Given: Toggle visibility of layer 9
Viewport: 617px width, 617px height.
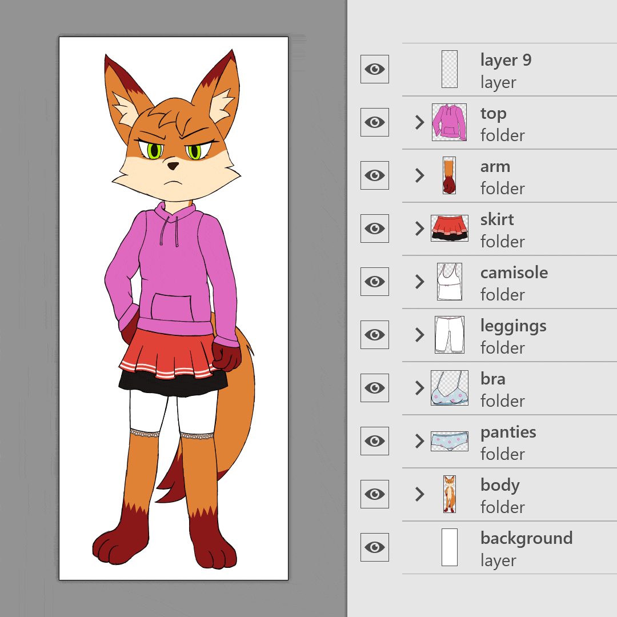Looking at the screenshot, I should [x=375, y=69].
